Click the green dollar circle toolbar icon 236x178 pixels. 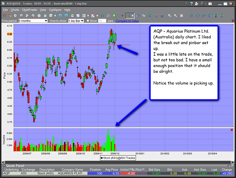(114, 16)
